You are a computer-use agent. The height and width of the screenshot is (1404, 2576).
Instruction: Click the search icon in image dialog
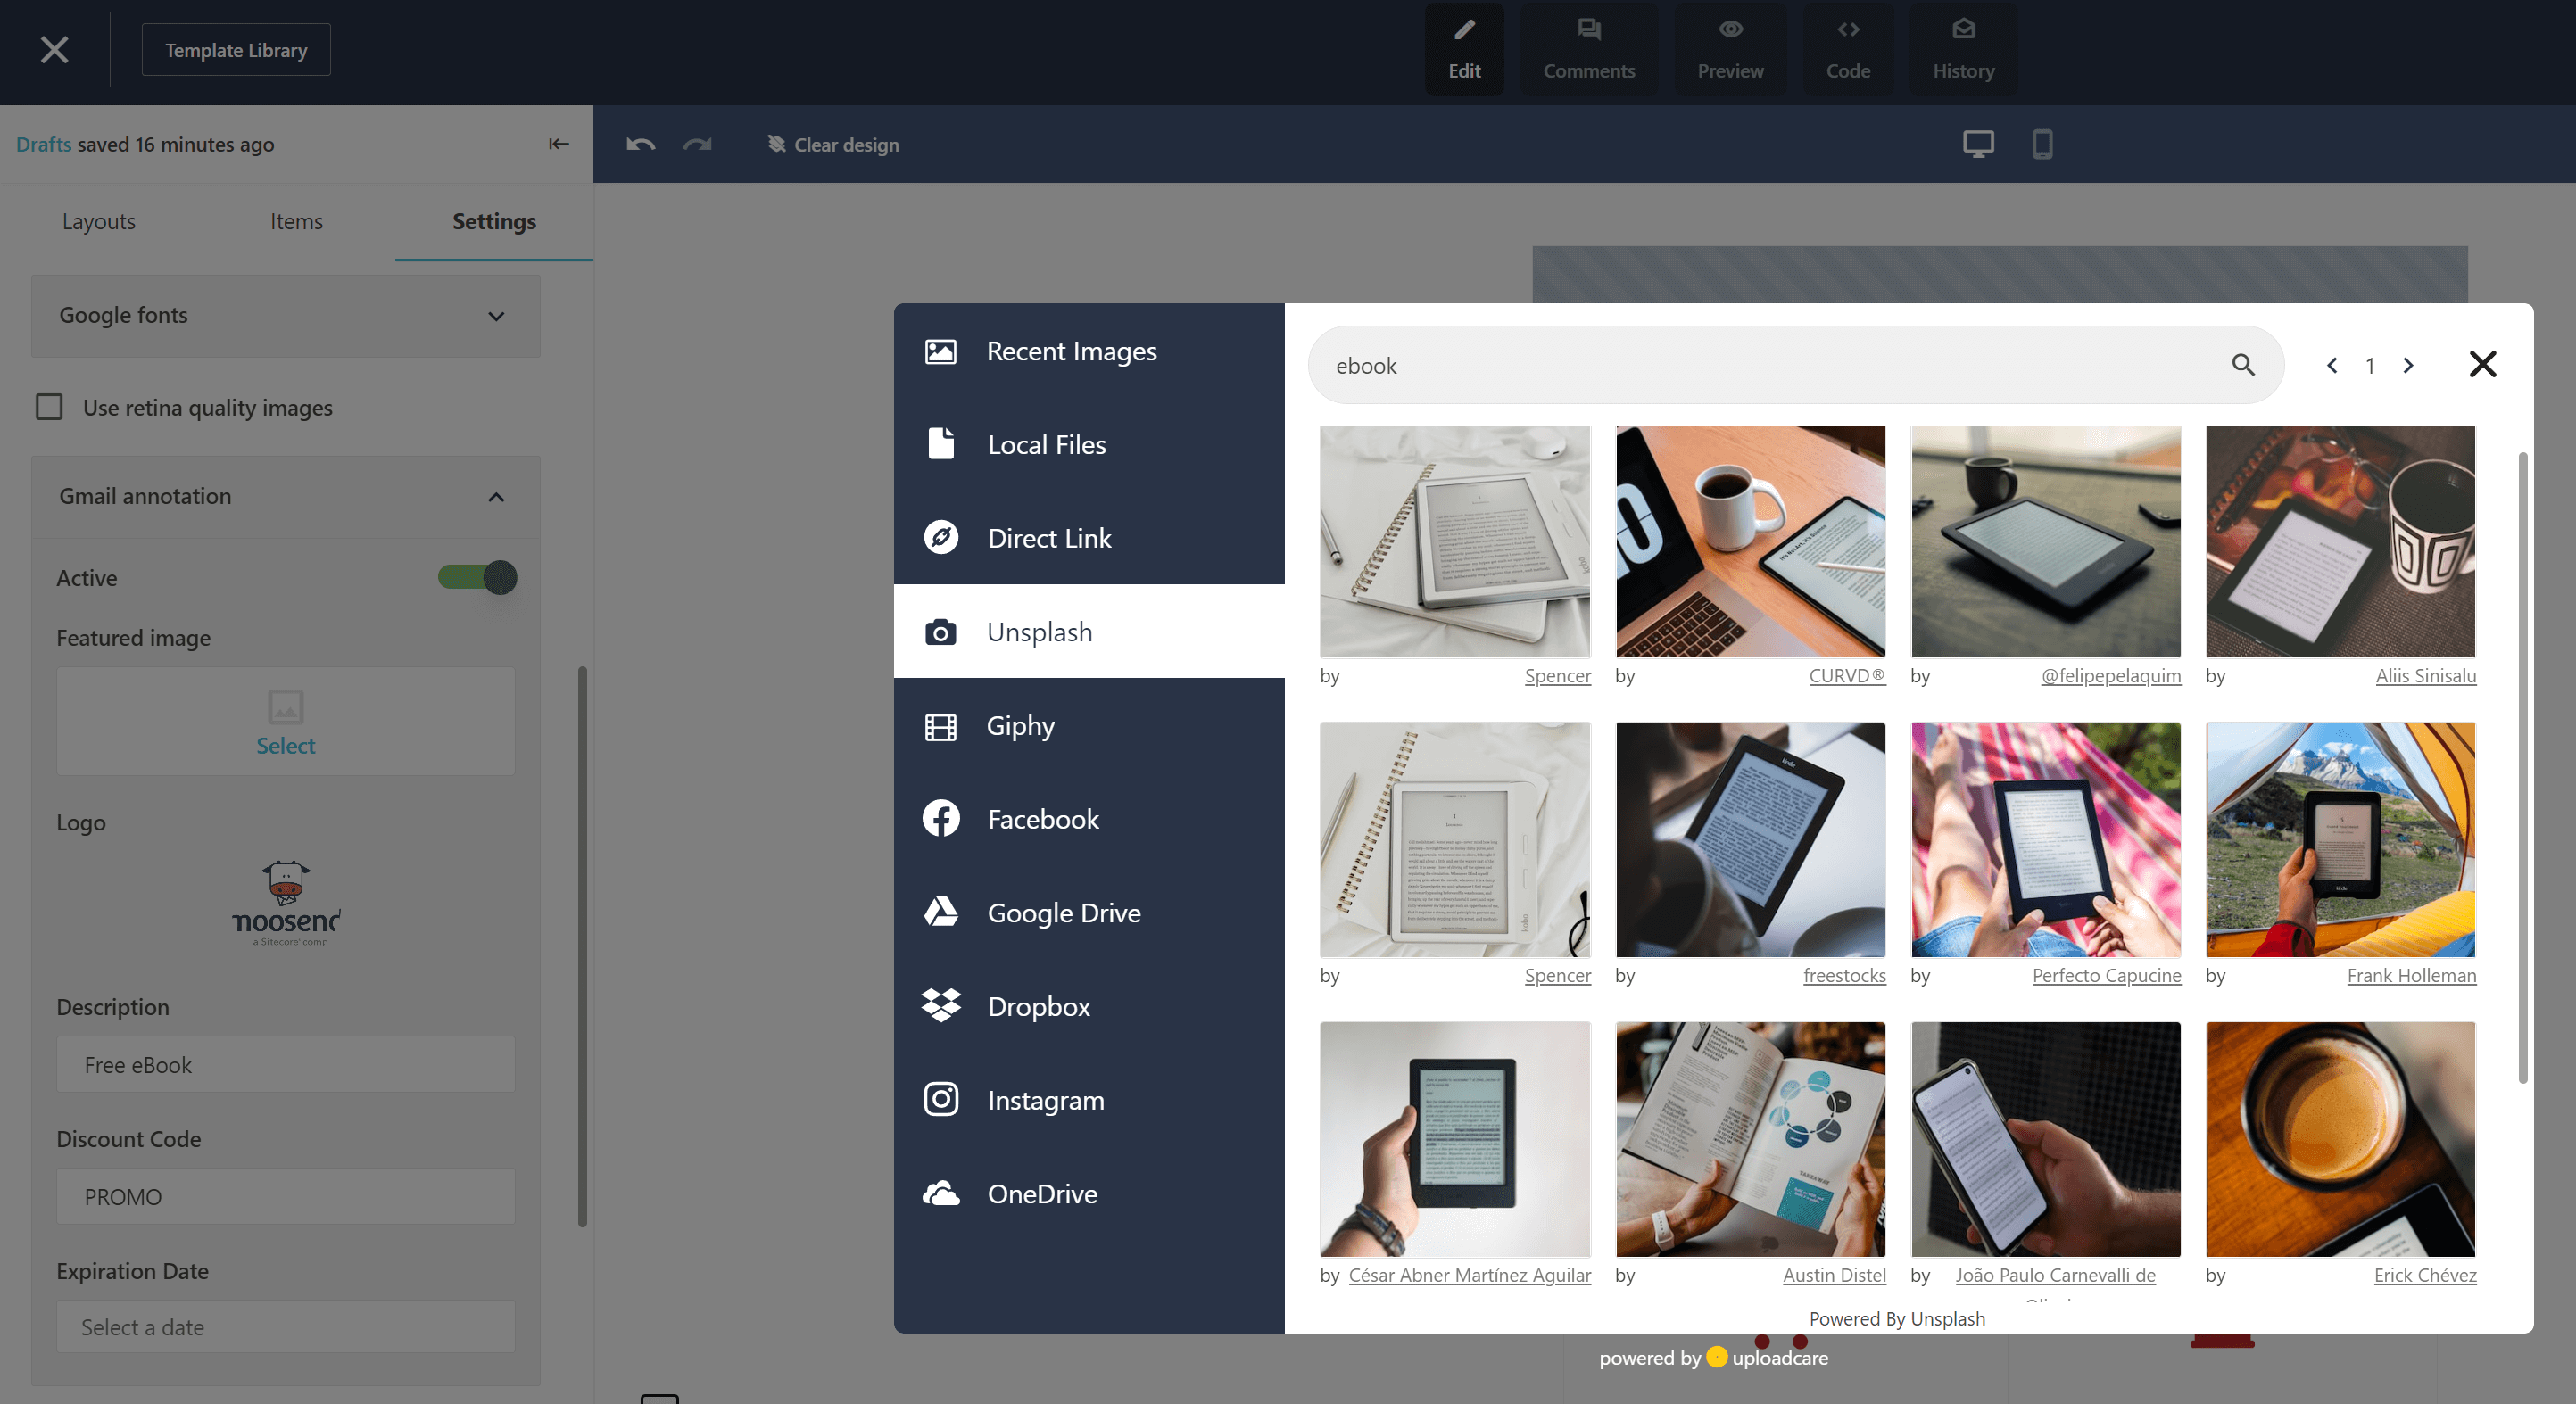[x=2241, y=365]
